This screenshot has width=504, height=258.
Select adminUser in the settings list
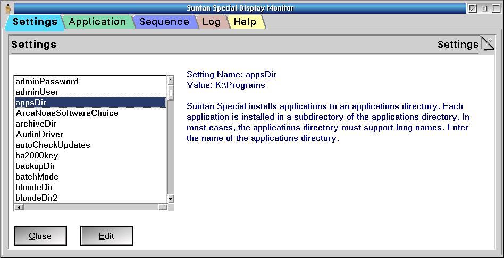[x=90, y=92]
